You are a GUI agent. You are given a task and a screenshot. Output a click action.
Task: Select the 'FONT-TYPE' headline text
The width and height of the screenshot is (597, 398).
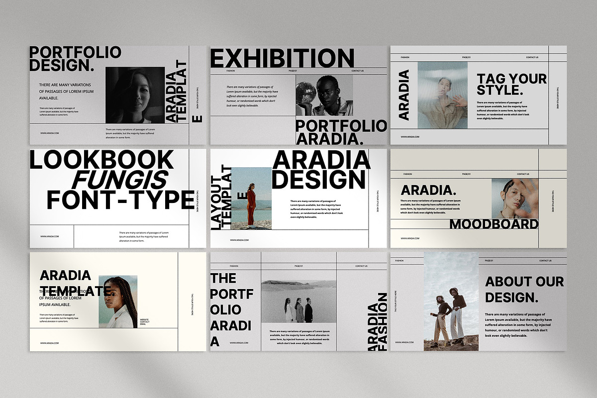[120, 199]
